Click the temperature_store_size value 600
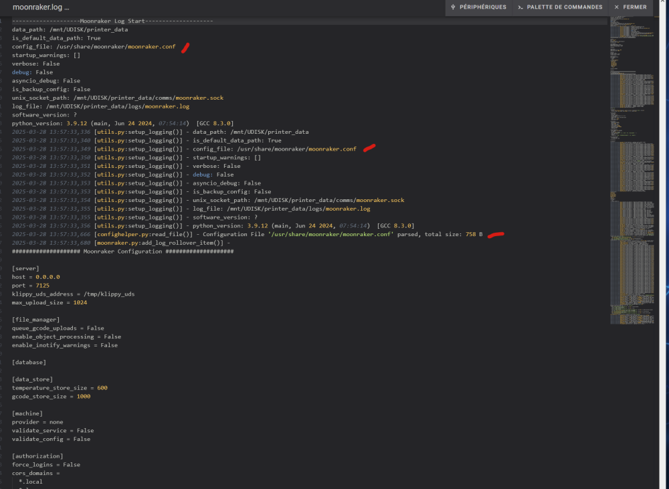 pyautogui.click(x=102, y=388)
